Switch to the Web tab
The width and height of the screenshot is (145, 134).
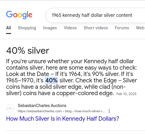coord(140,28)
